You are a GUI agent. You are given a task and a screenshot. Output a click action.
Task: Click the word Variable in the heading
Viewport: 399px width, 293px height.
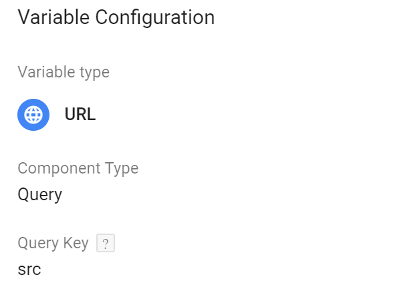click(x=53, y=17)
